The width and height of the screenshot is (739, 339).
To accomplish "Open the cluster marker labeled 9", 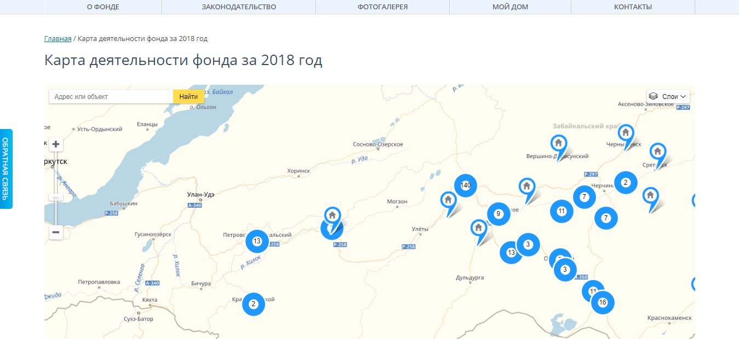I will (498, 214).
